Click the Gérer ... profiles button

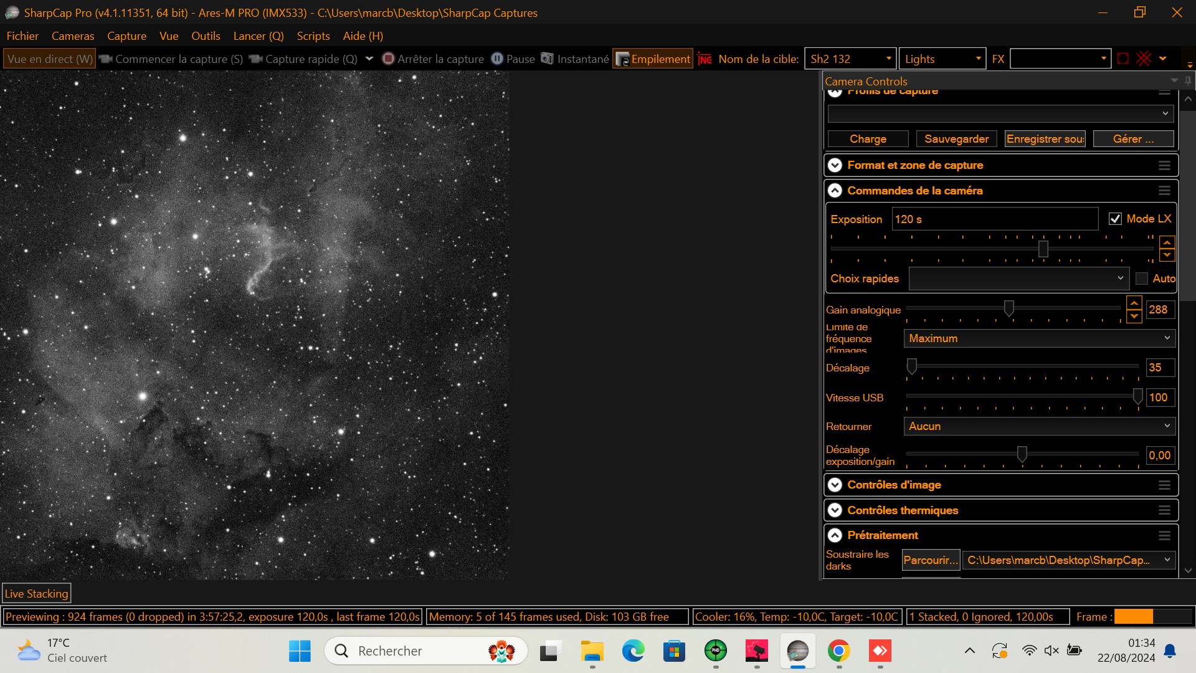point(1133,139)
